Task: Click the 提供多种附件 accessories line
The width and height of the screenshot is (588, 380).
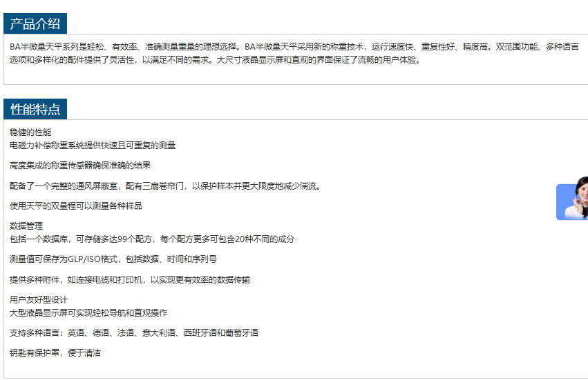Action: [130, 280]
